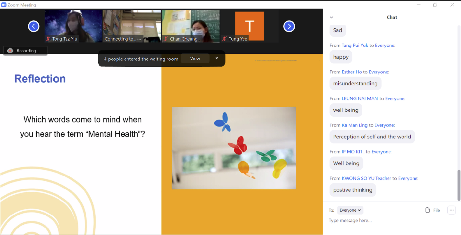
Task: Click sender name IP MO KIT in chat
Action: click(x=353, y=152)
